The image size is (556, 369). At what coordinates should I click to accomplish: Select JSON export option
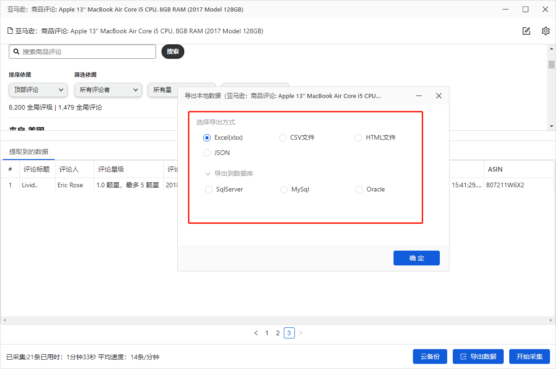tap(217, 153)
